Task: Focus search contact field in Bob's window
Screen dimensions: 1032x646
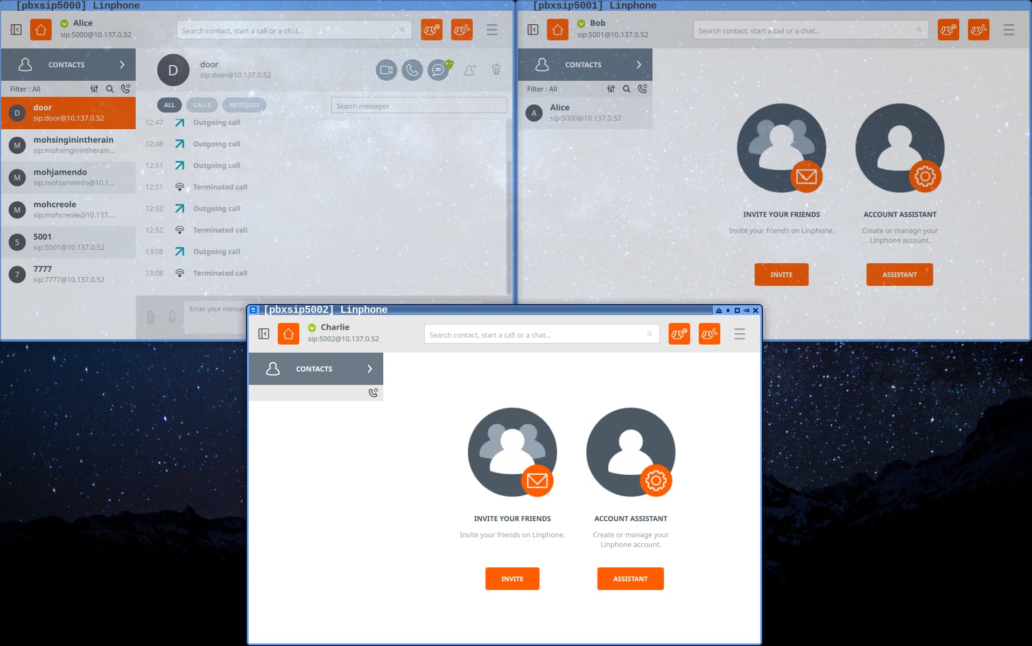Action: (811, 30)
